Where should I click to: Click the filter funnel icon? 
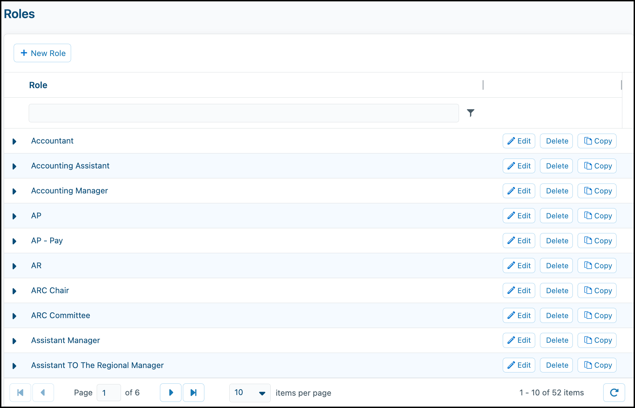[471, 113]
